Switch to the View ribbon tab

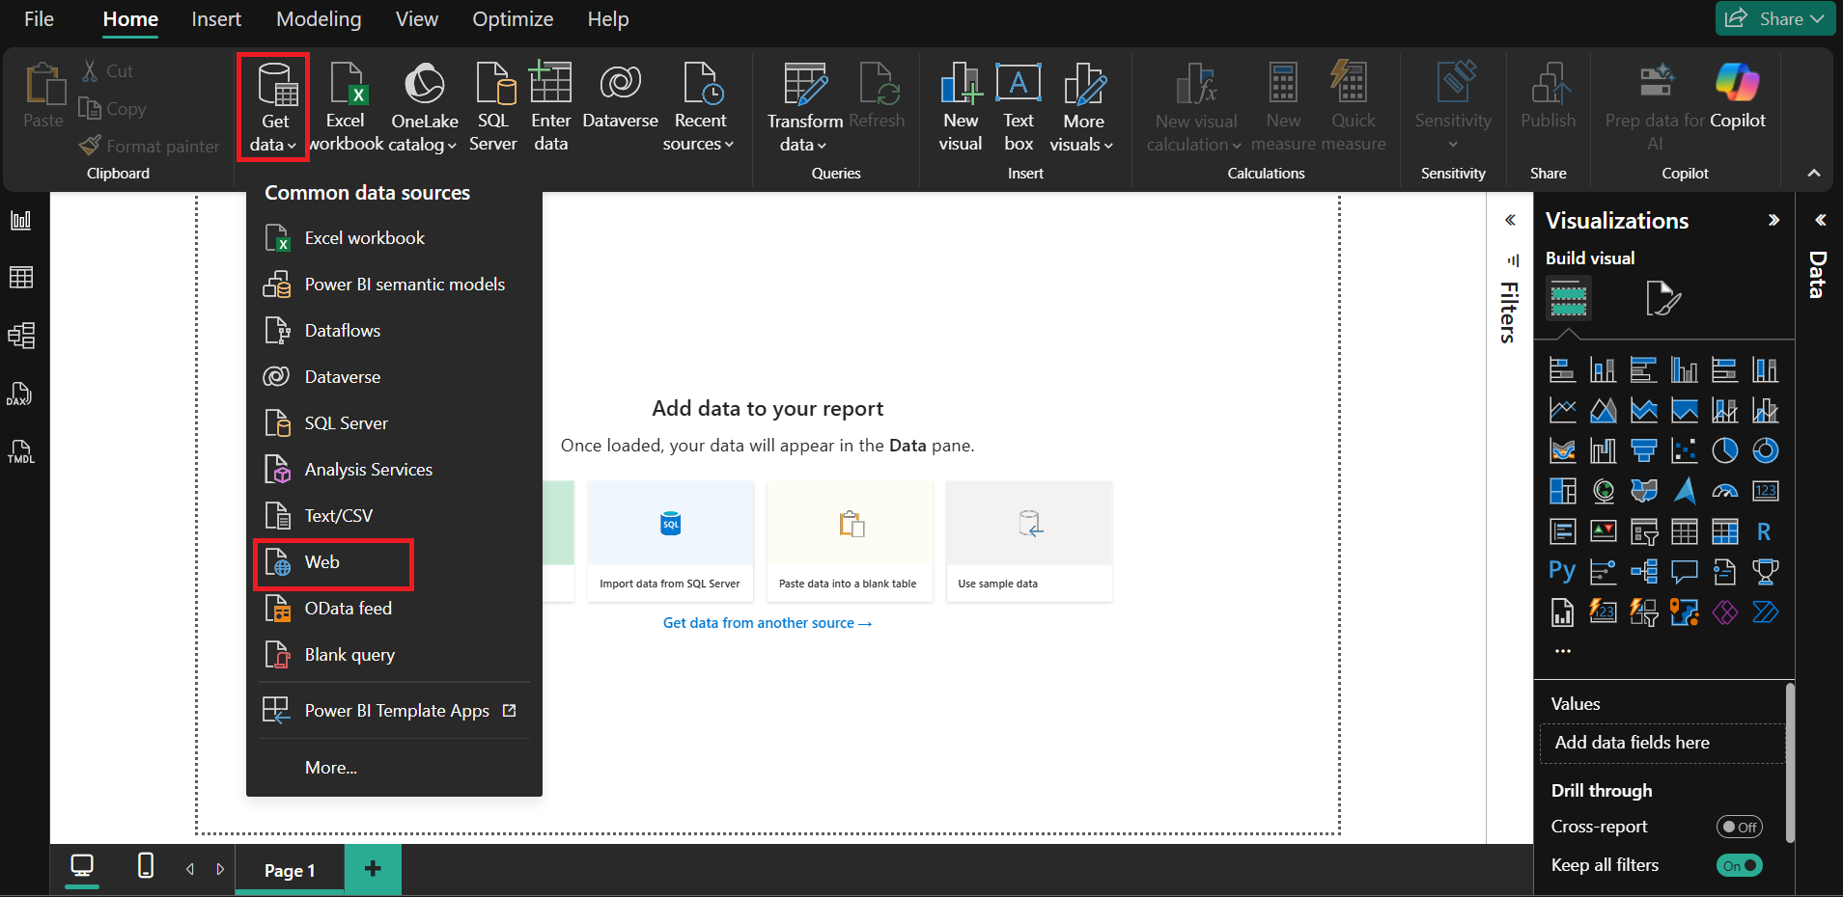(x=417, y=19)
